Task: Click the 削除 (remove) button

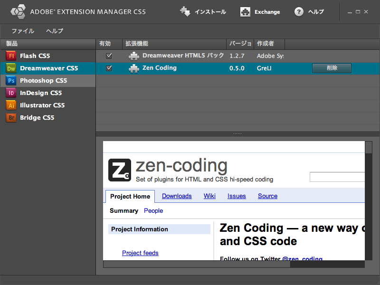Action: (332, 68)
